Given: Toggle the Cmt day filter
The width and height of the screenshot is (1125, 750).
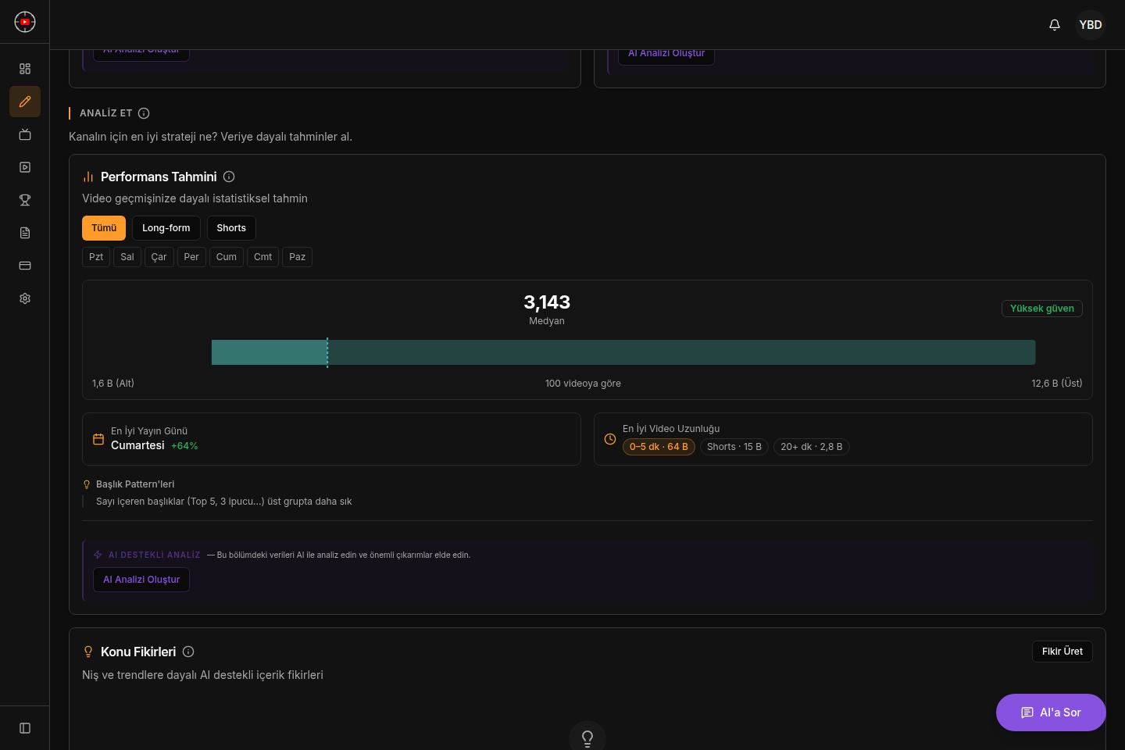Looking at the screenshot, I should pos(263,257).
